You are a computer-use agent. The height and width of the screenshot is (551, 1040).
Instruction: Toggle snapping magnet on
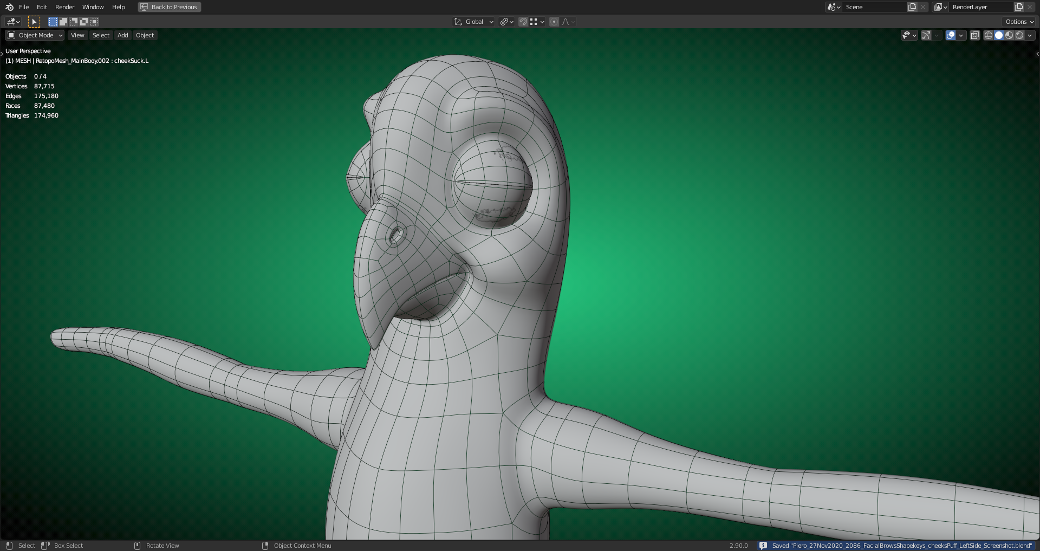tap(523, 22)
